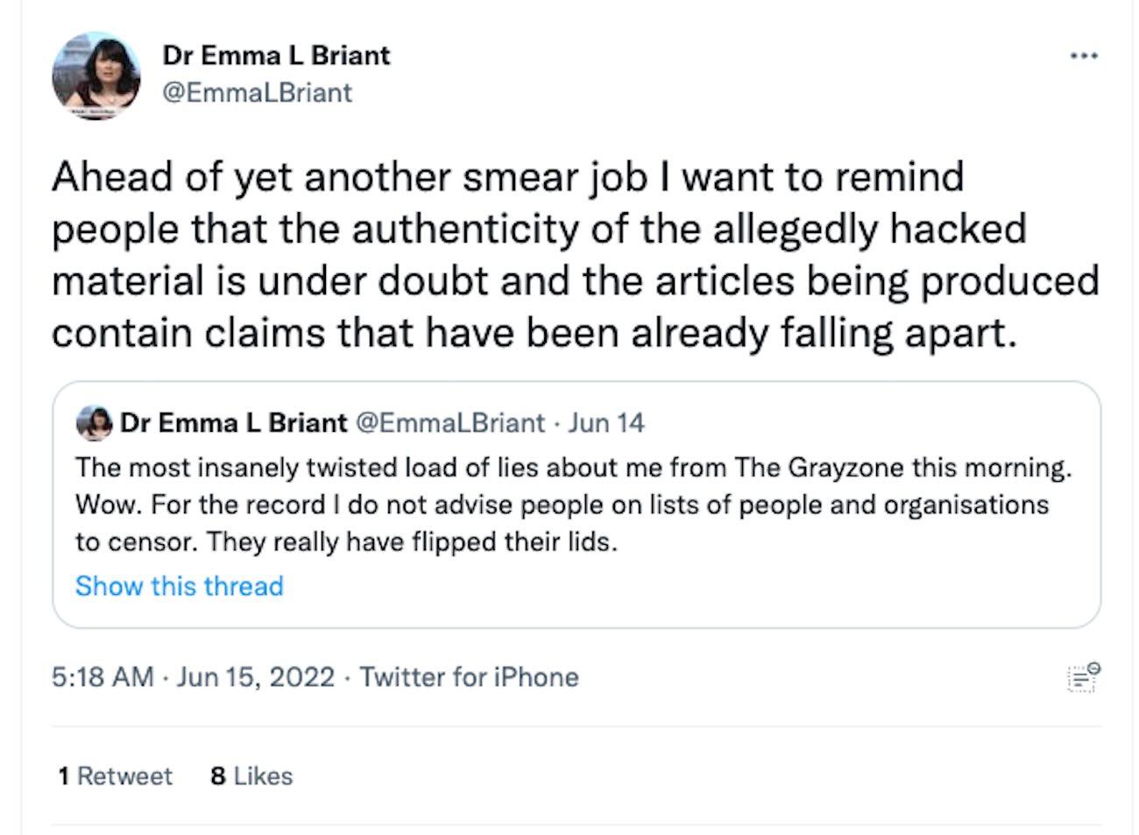Open the bold Dr Emma L Briant header name

pyautogui.click(x=276, y=55)
